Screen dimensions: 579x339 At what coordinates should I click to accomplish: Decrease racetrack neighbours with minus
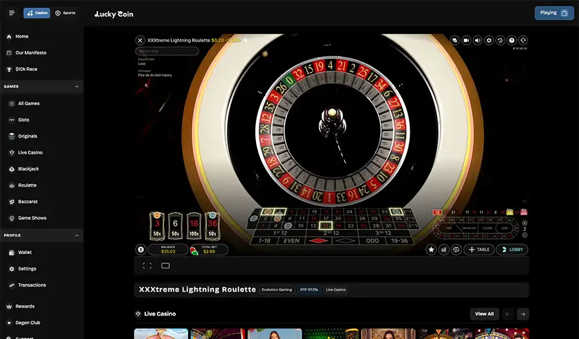525,235
